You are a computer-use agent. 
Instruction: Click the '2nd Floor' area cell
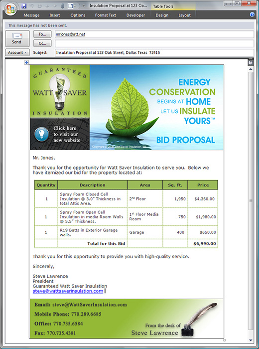pos(145,199)
